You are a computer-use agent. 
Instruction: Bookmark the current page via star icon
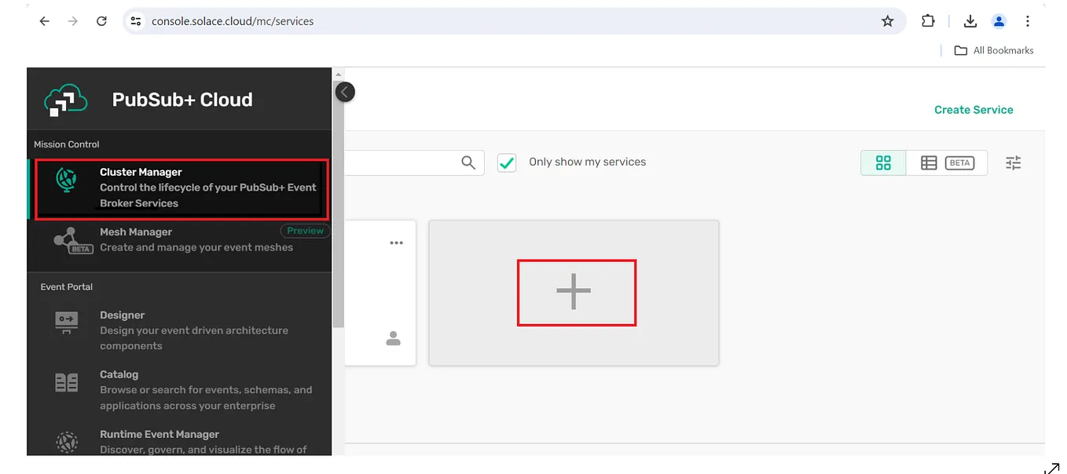888,21
